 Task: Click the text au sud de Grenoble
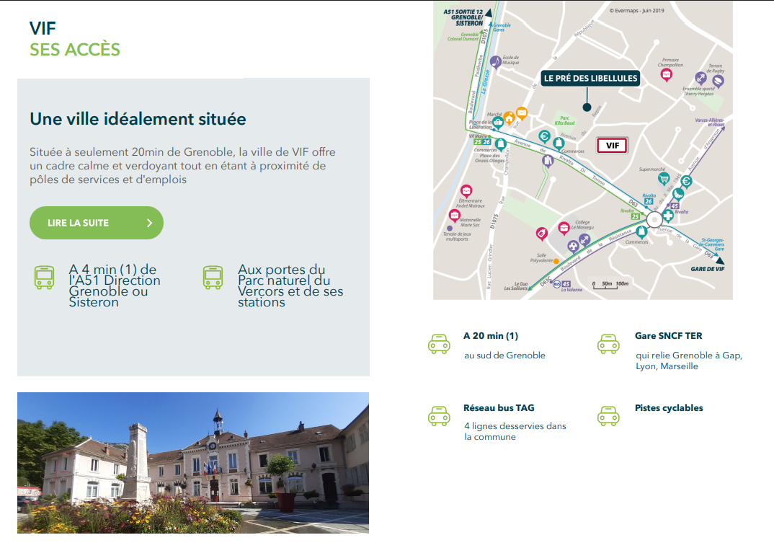tap(504, 355)
